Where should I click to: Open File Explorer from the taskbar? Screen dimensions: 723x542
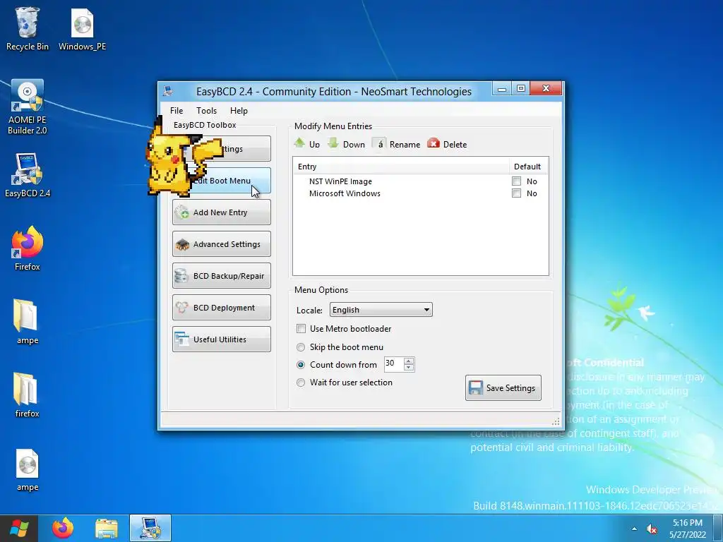(107, 528)
